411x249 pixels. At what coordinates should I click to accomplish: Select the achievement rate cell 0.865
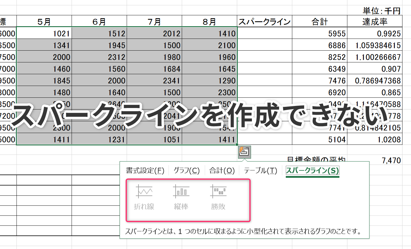pos(375,92)
